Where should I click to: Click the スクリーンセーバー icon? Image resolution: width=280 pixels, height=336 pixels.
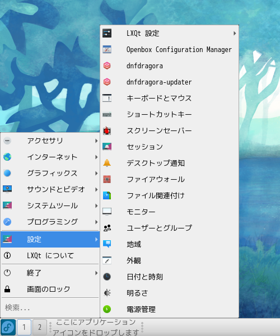point(107,130)
